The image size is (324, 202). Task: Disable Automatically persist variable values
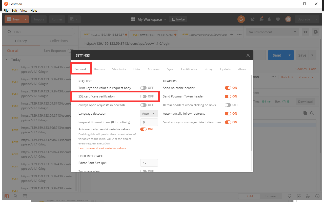(143, 129)
